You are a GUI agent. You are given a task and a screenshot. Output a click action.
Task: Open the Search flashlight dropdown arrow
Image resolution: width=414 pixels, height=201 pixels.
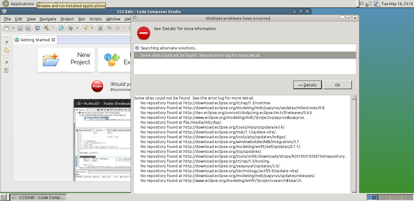92,28
